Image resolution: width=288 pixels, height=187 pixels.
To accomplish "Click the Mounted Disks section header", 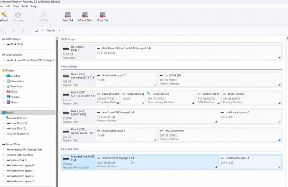I will 70,149.
